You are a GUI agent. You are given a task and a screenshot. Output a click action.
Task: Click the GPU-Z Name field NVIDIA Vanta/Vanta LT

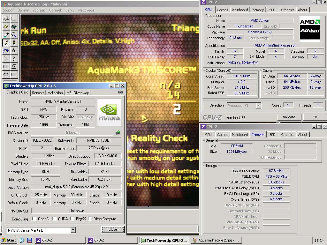[63, 101]
